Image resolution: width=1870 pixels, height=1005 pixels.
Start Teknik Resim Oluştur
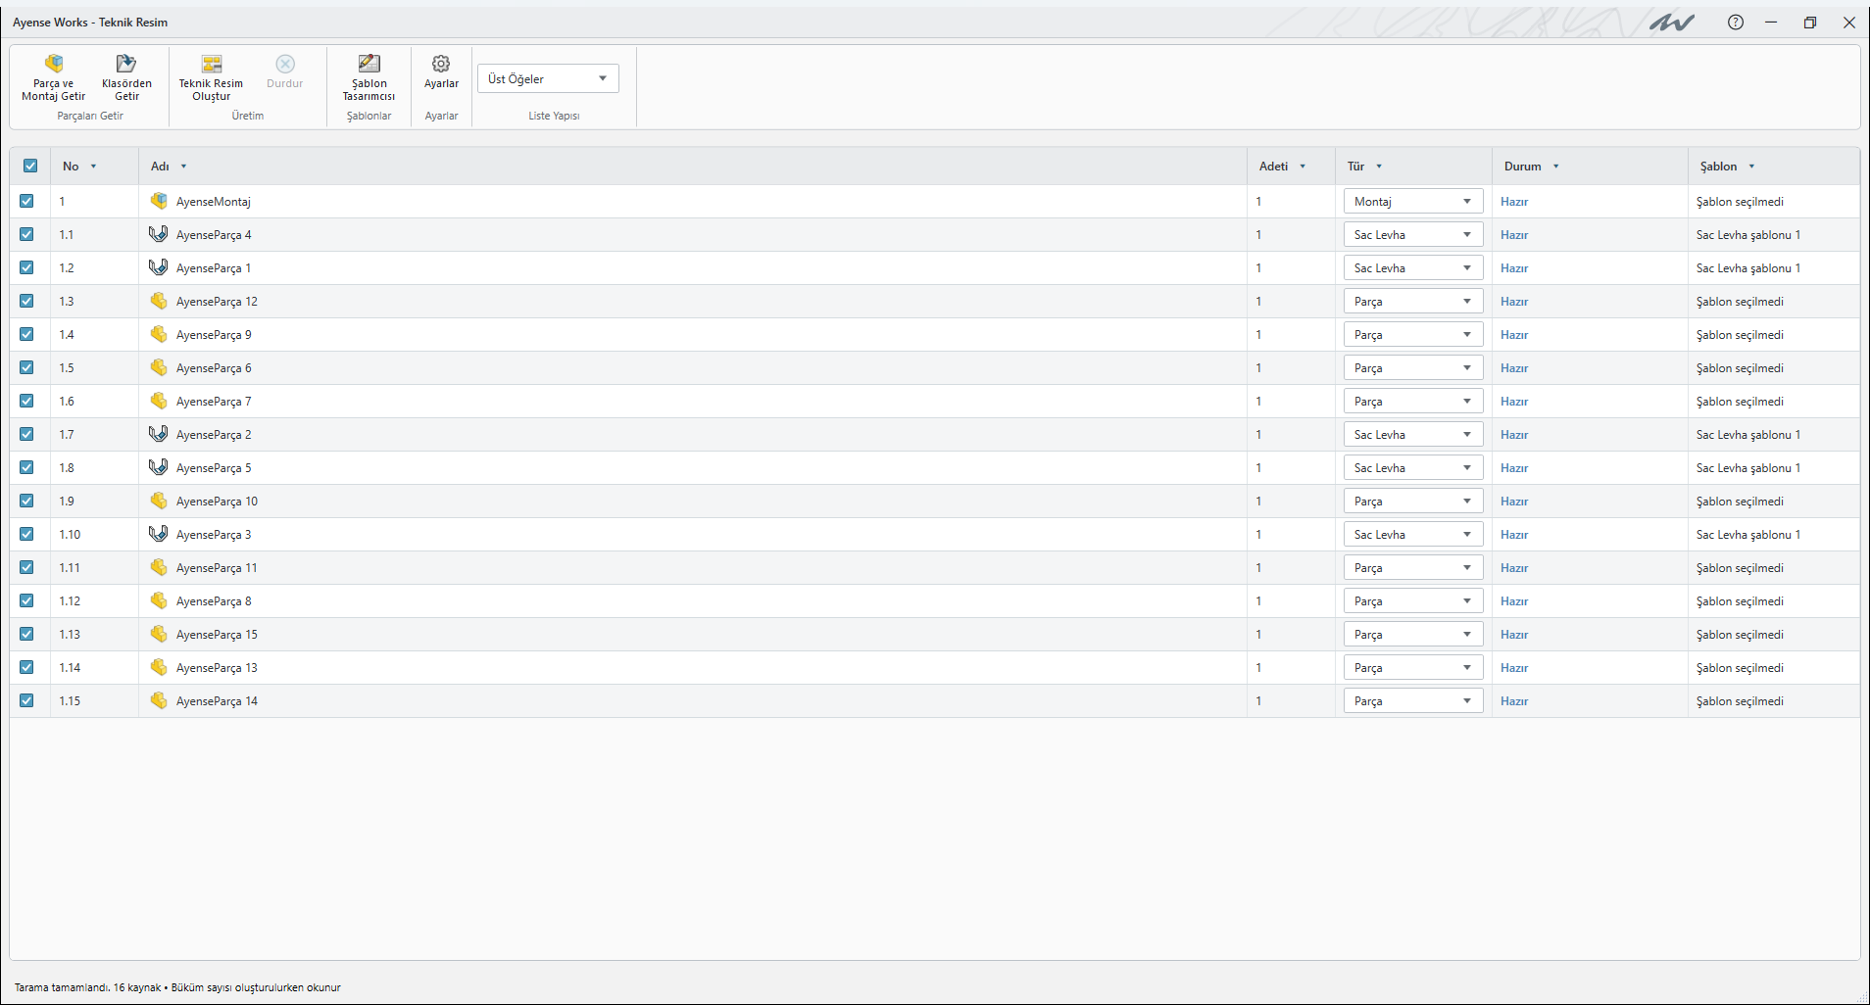pos(211,78)
